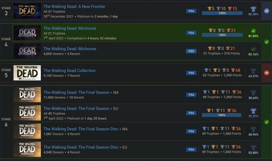The width and height of the screenshot is (272, 161).
Task: Click the trophy icon above 37.37%
Action: coord(253,111)
